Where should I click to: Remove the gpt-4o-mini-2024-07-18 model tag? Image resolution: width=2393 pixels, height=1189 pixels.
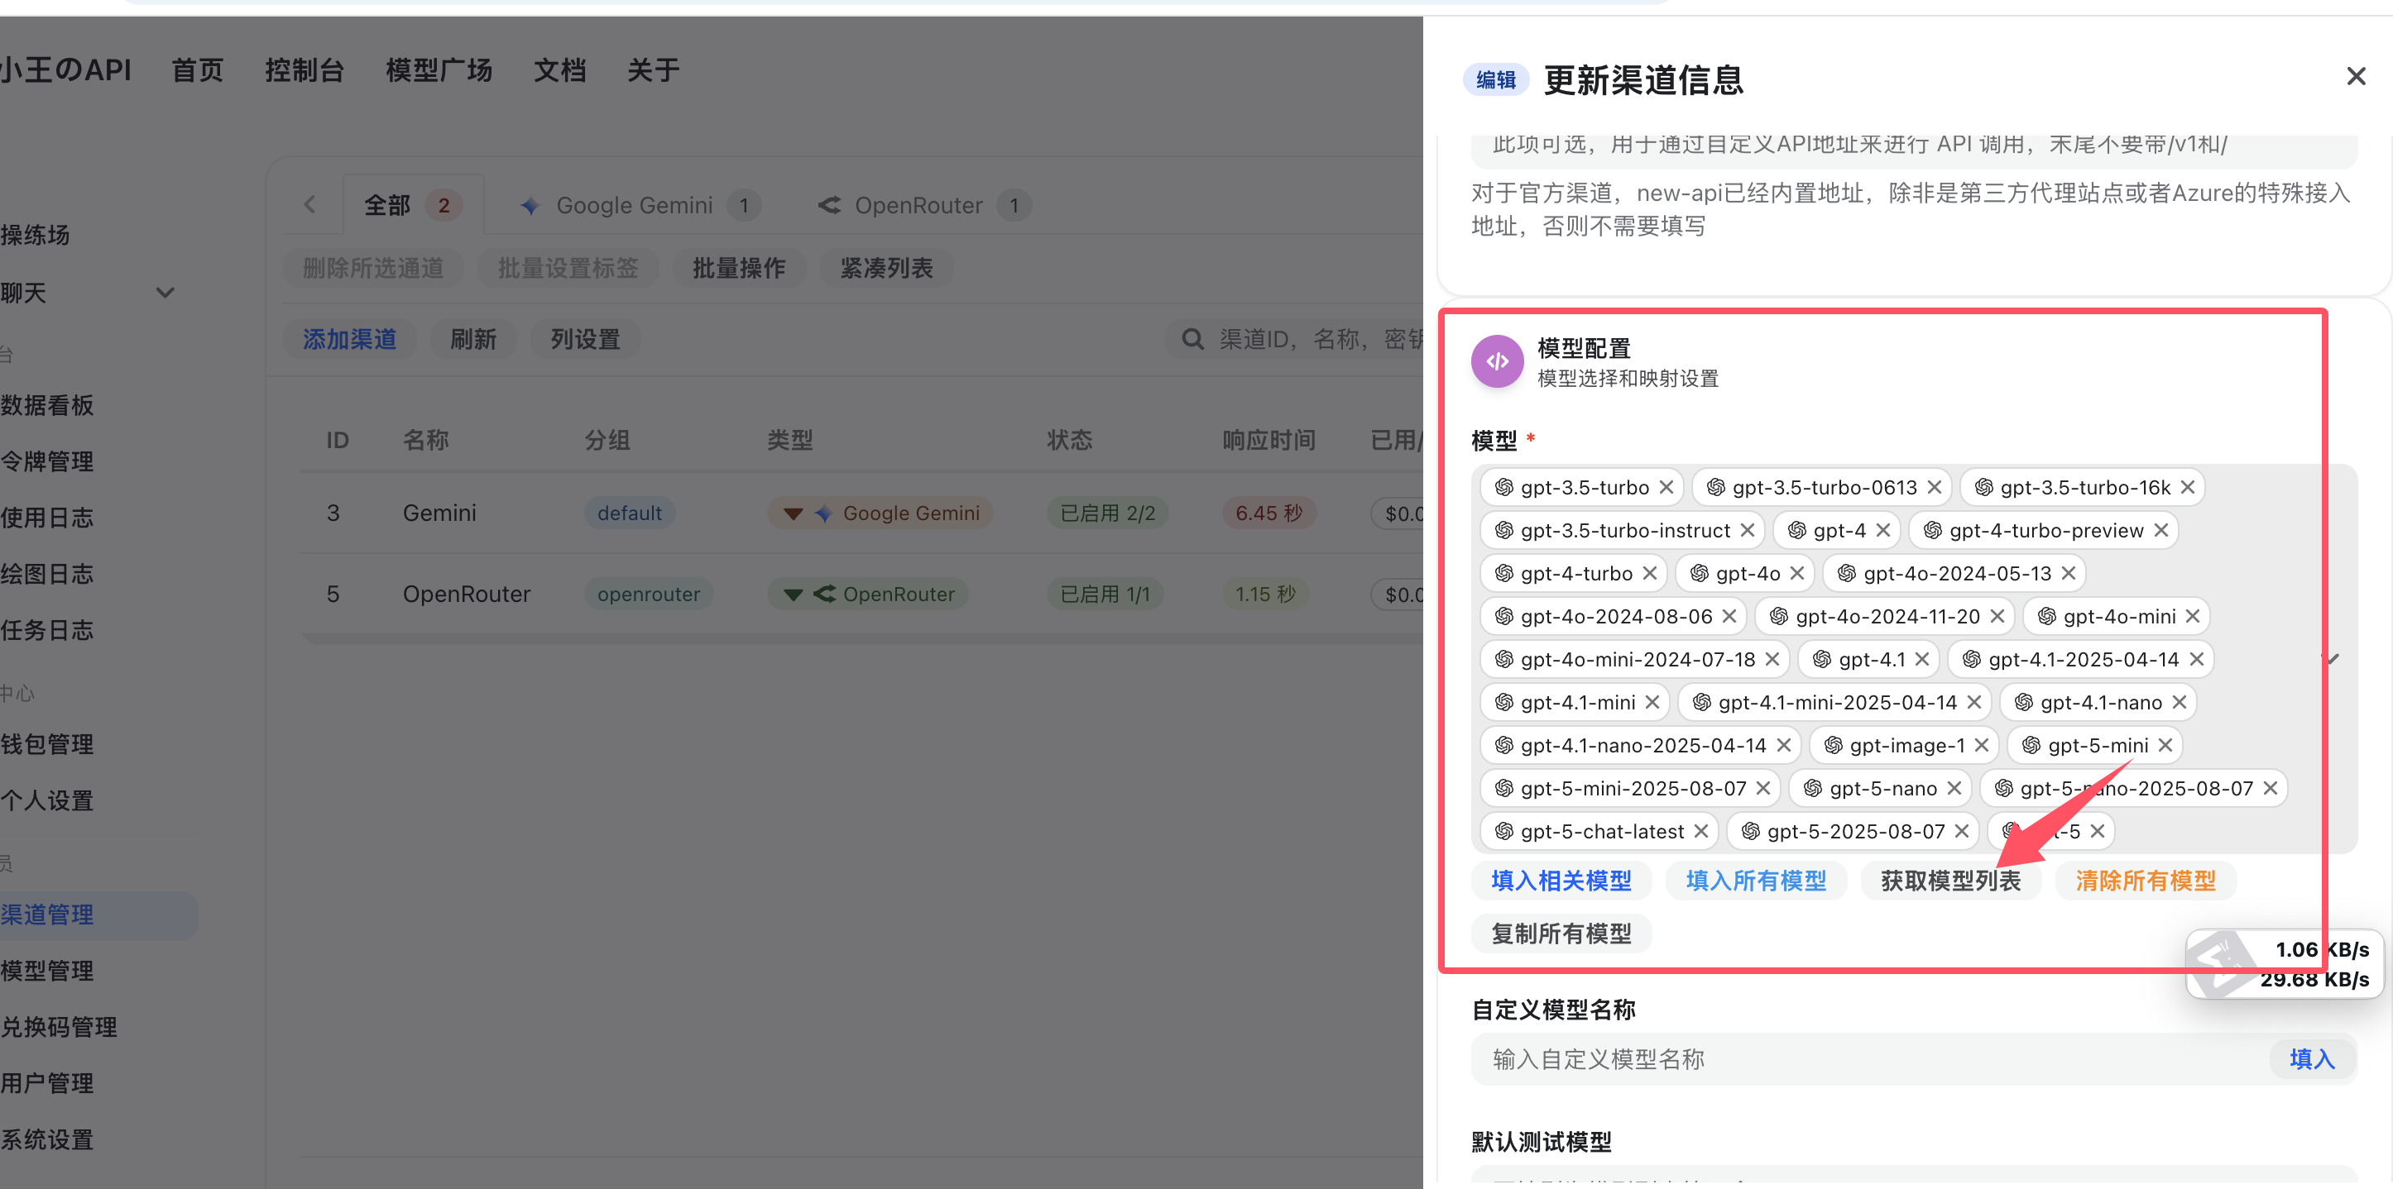point(1772,659)
